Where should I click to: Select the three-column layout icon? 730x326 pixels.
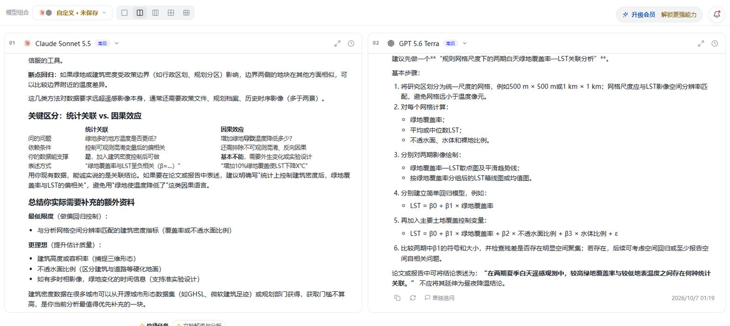coord(155,13)
